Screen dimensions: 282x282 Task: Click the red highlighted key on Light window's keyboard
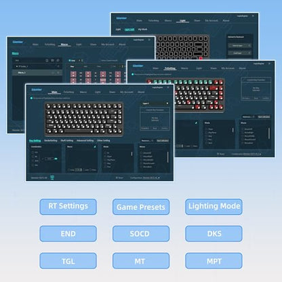201,58
